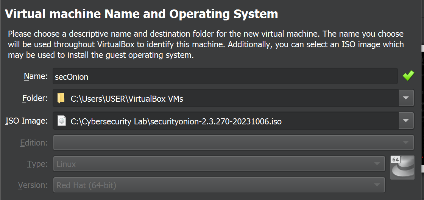The width and height of the screenshot is (424, 200).
Task: Click the Red Hat (64-bit) Version value
Action: point(86,186)
